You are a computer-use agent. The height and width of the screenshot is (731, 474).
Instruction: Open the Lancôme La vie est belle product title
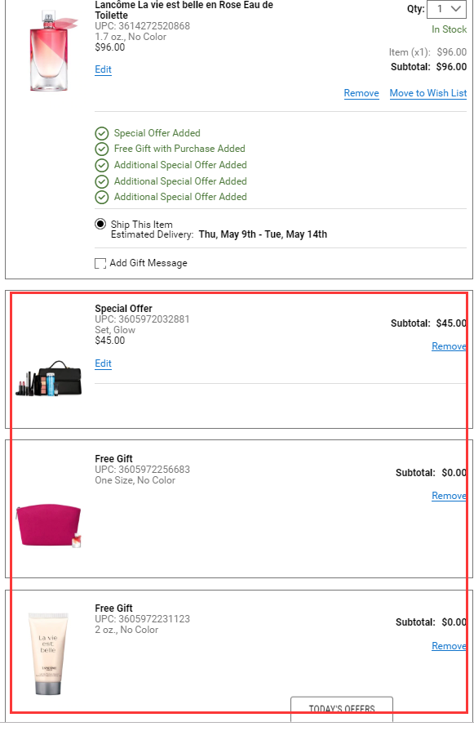tap(184, 10)
